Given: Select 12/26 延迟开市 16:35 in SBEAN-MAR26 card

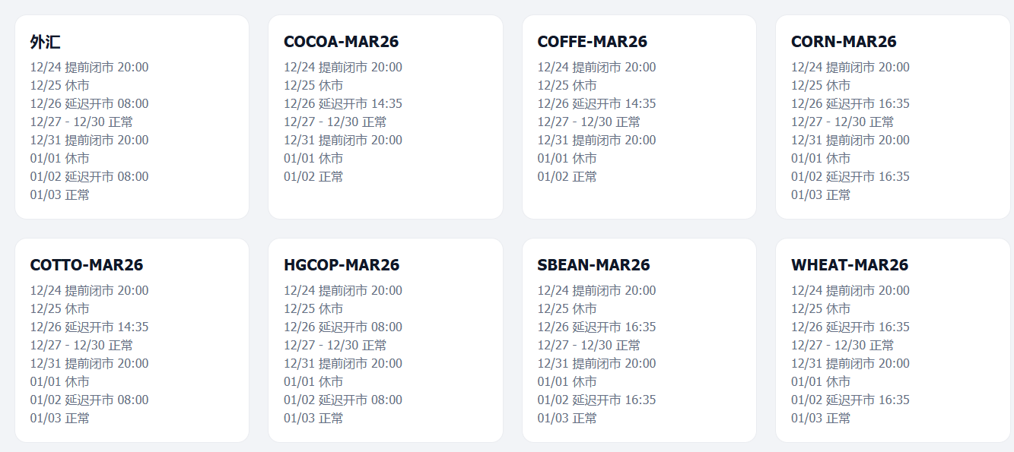Looking at the screenshot, I should [596, 327].
